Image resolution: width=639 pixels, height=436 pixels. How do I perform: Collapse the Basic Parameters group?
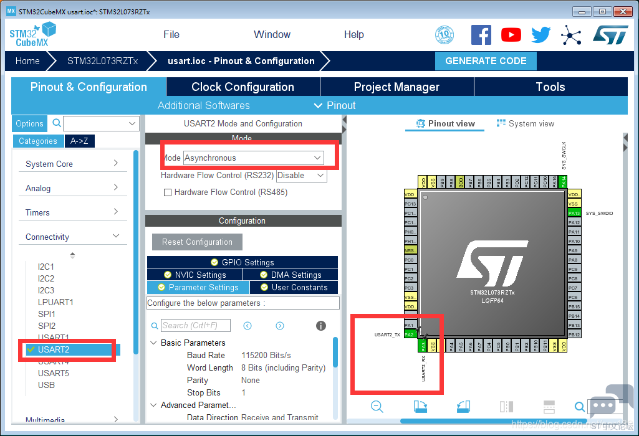(x=153, y=343)
